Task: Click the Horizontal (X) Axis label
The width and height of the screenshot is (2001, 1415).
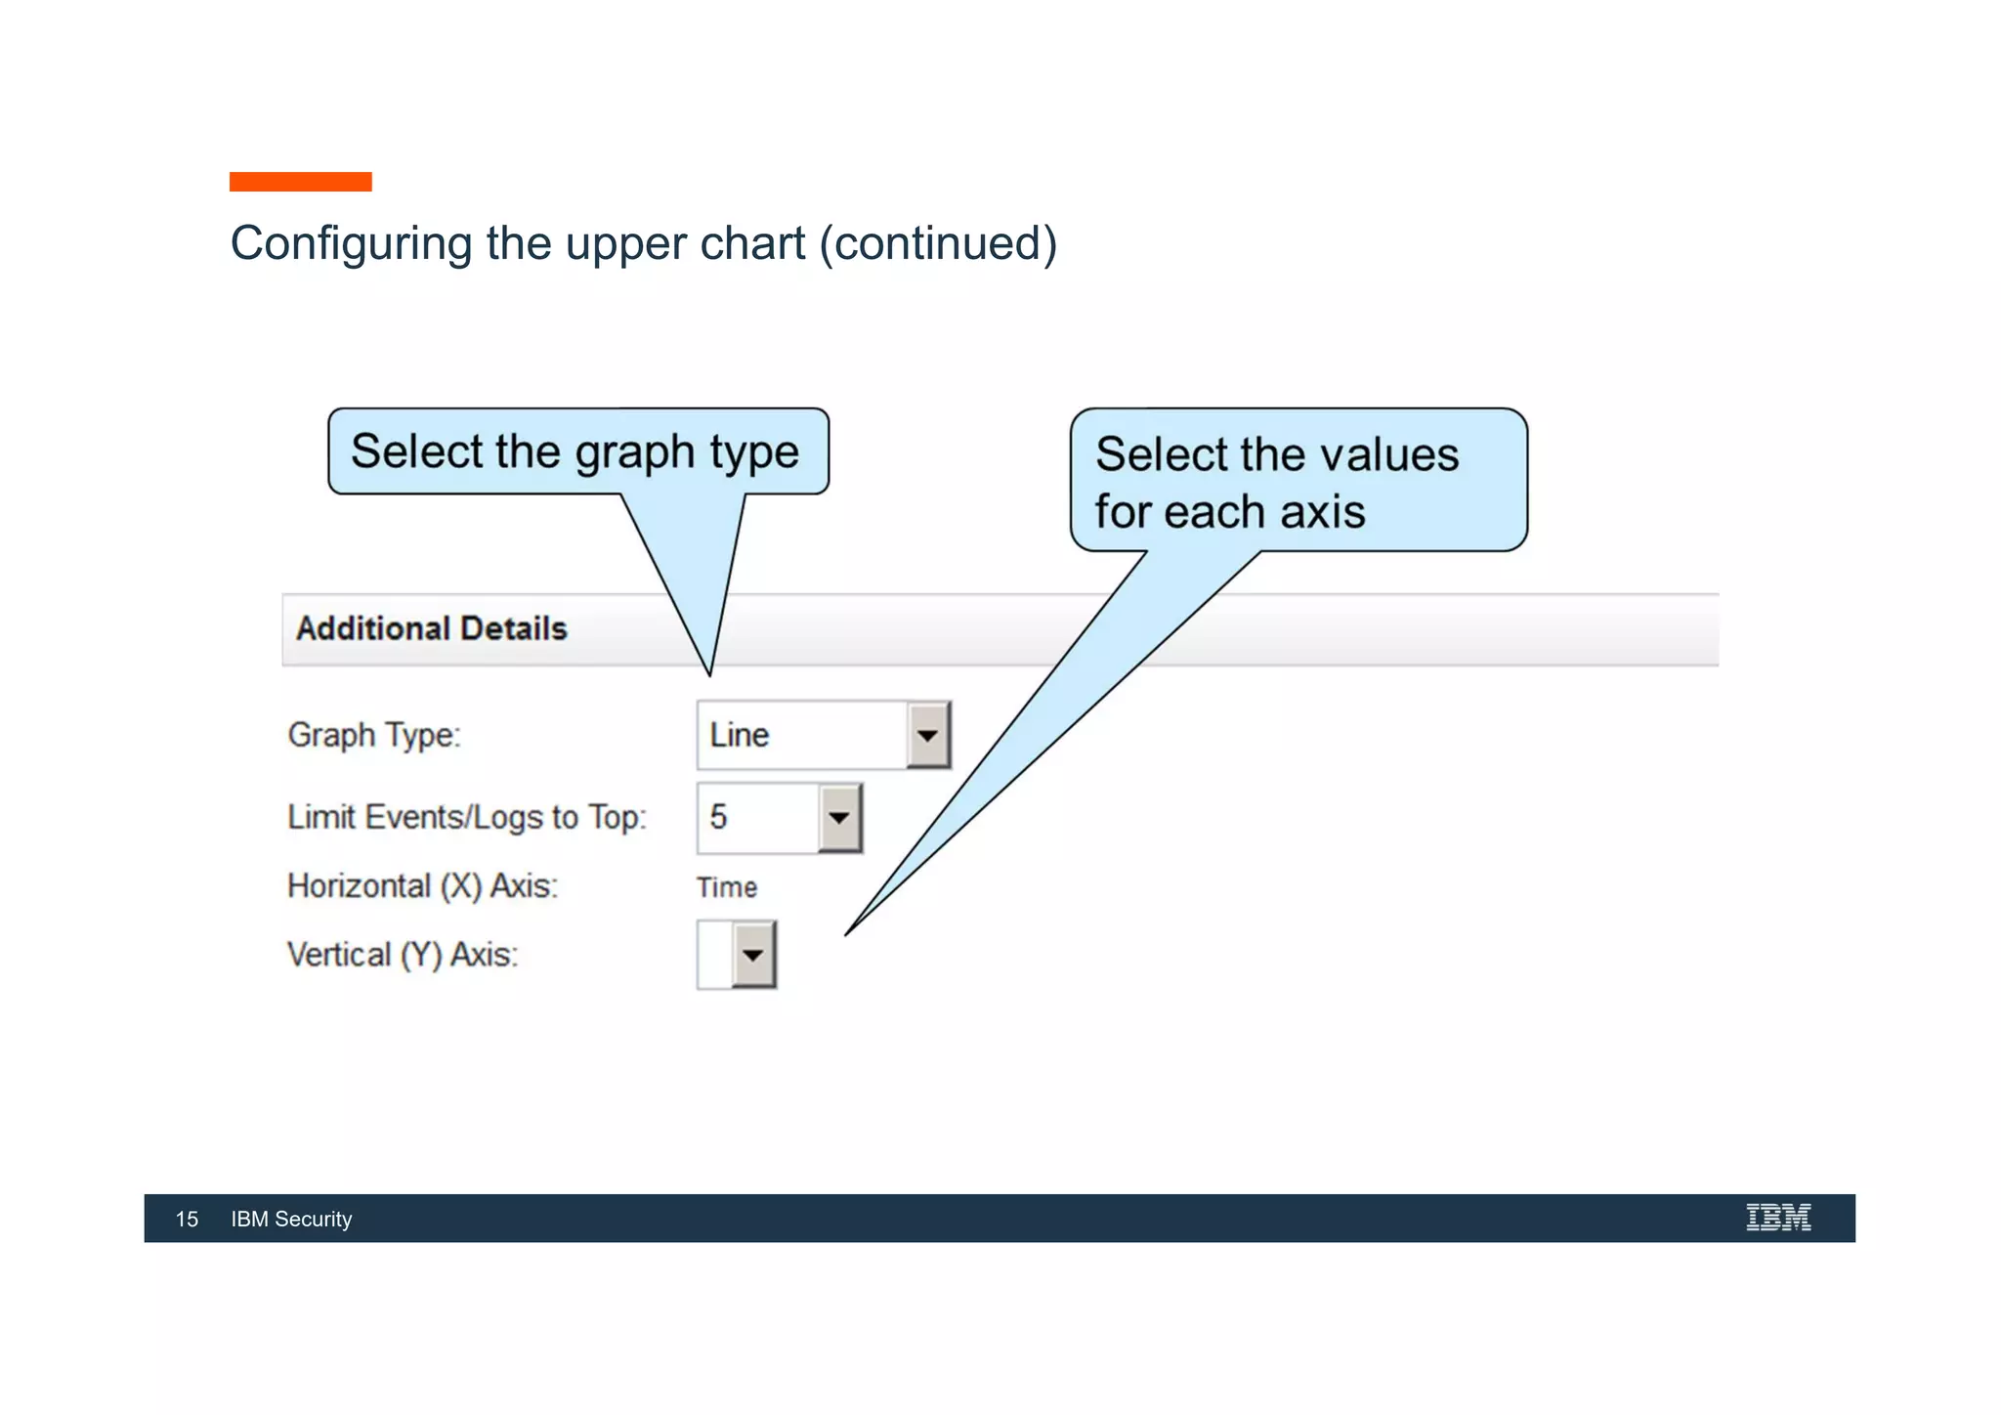Action: coord(422,886)
